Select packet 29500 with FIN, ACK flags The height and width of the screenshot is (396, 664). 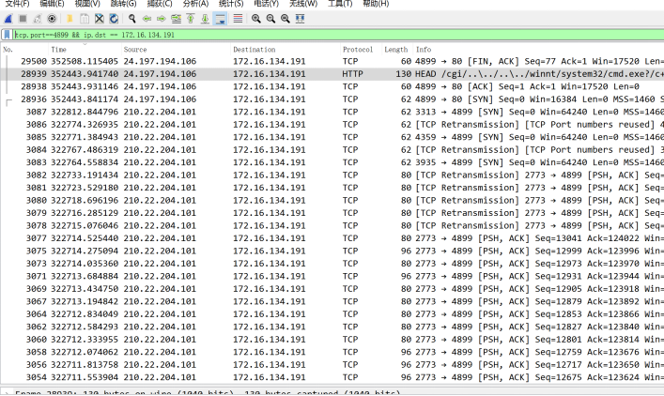tap(332, 61)
